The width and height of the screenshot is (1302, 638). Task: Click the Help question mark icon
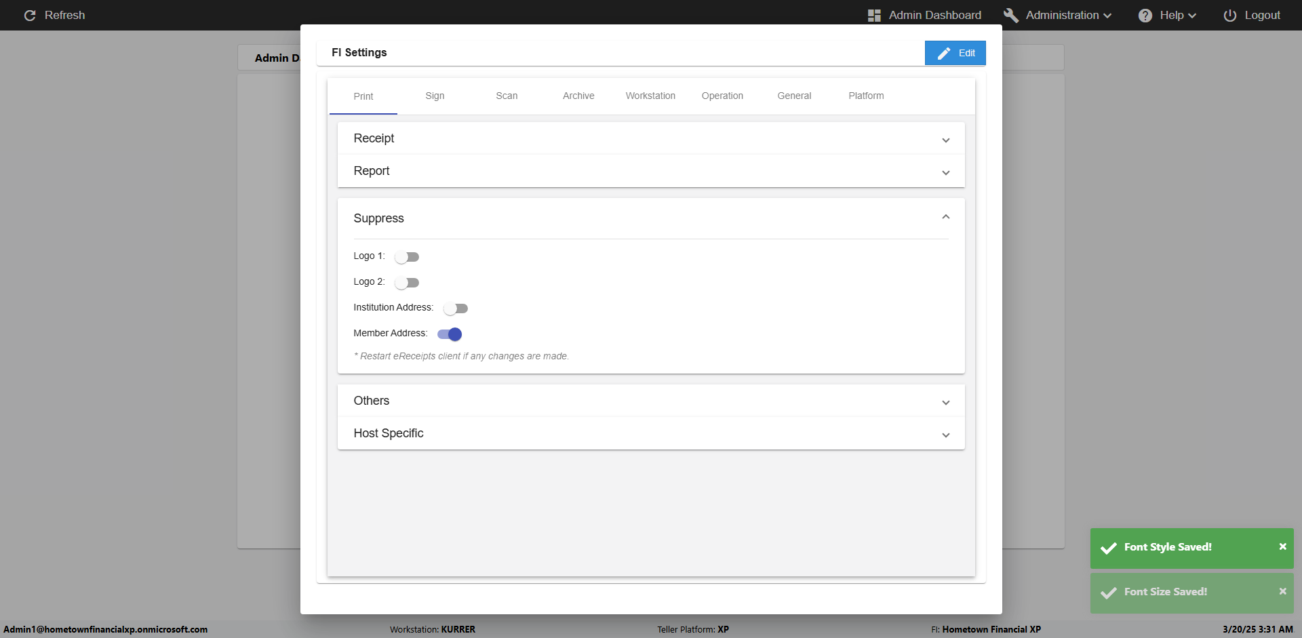[x=1145, y=16]
